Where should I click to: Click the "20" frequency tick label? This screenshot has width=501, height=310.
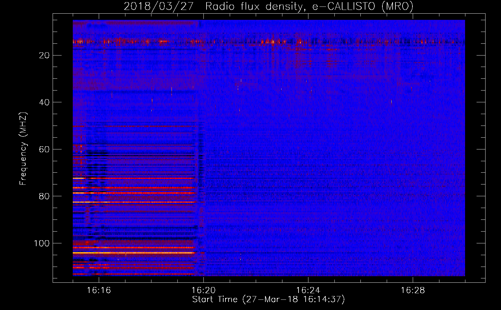[45, 55]
